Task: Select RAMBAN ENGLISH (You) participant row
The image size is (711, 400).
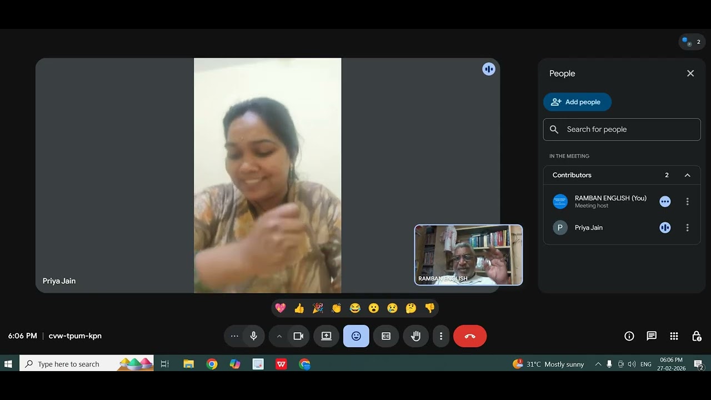Action: coord(622,202)
